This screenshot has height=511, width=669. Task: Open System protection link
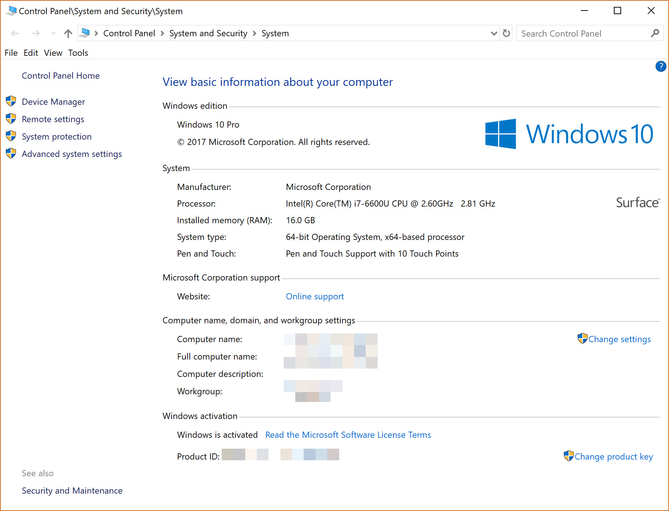(x=57, y=136)
